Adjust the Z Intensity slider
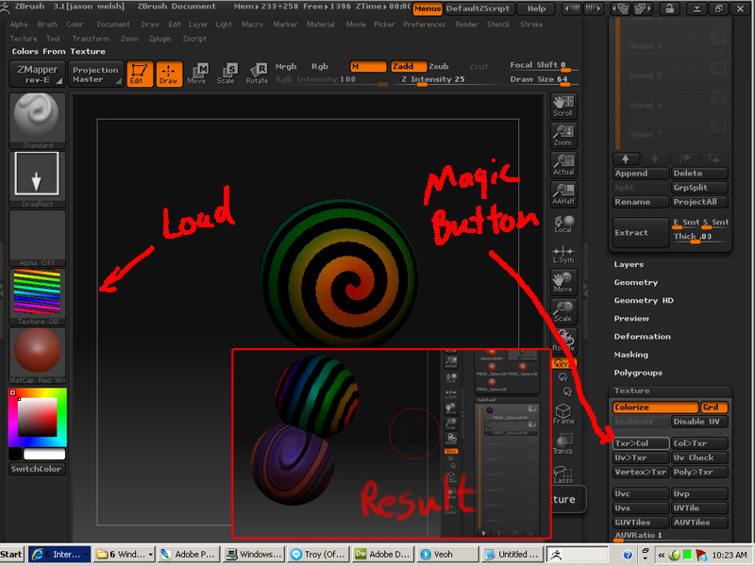 pos(433,79)
